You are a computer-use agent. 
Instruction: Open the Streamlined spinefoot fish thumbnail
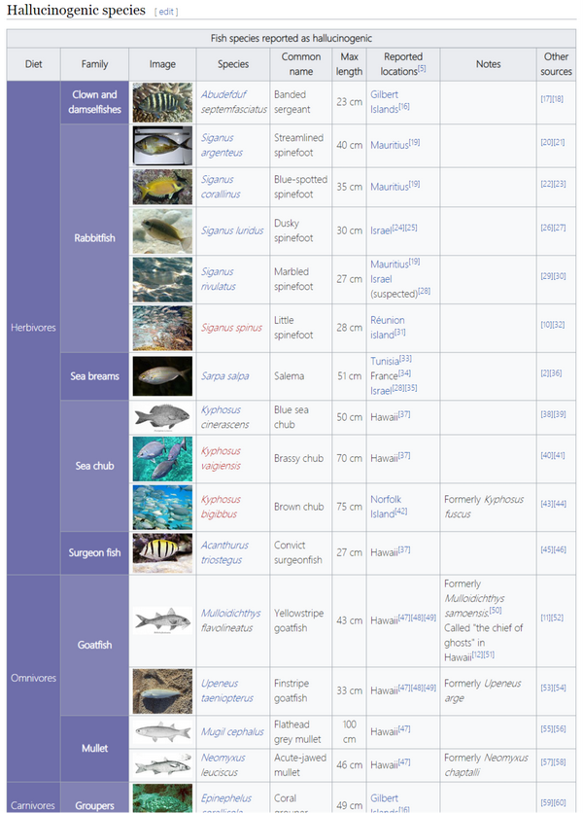coord(162,145)
